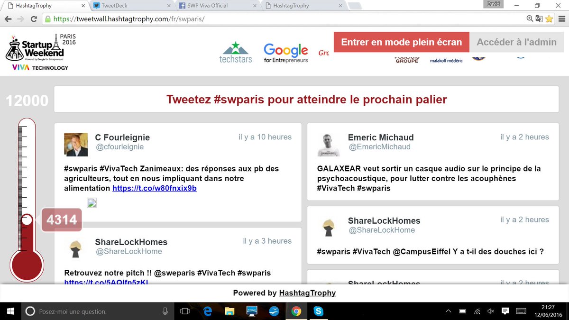Click the Google for Entrepreneurs logo
Image resolution: width=569 pixels, height=320 pixels.
coord(286,53)
